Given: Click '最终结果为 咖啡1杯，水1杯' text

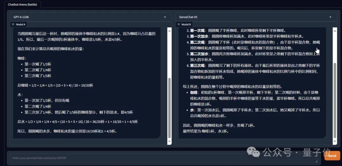Looking at the screenshot, I should [x=206, y=131].
